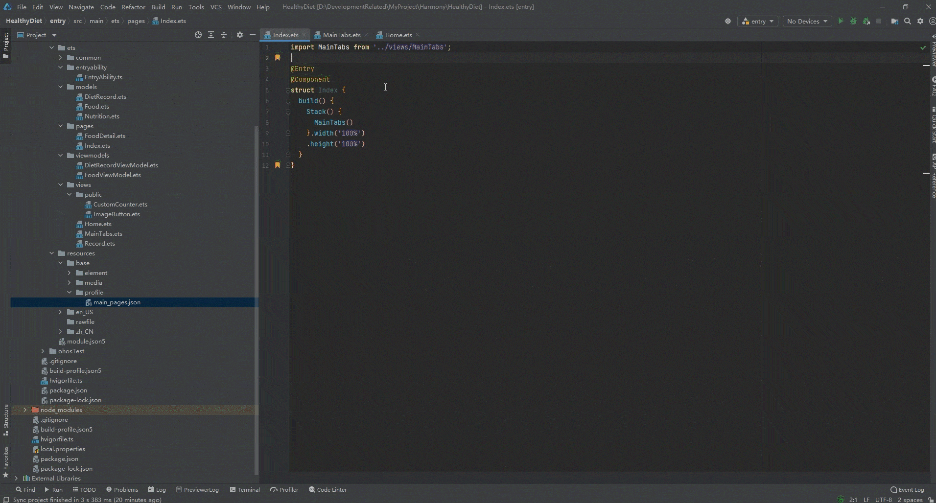936x503 pixels.
Task: Toggle code folding for struct Index at line 5
Action: pos(288,90)
